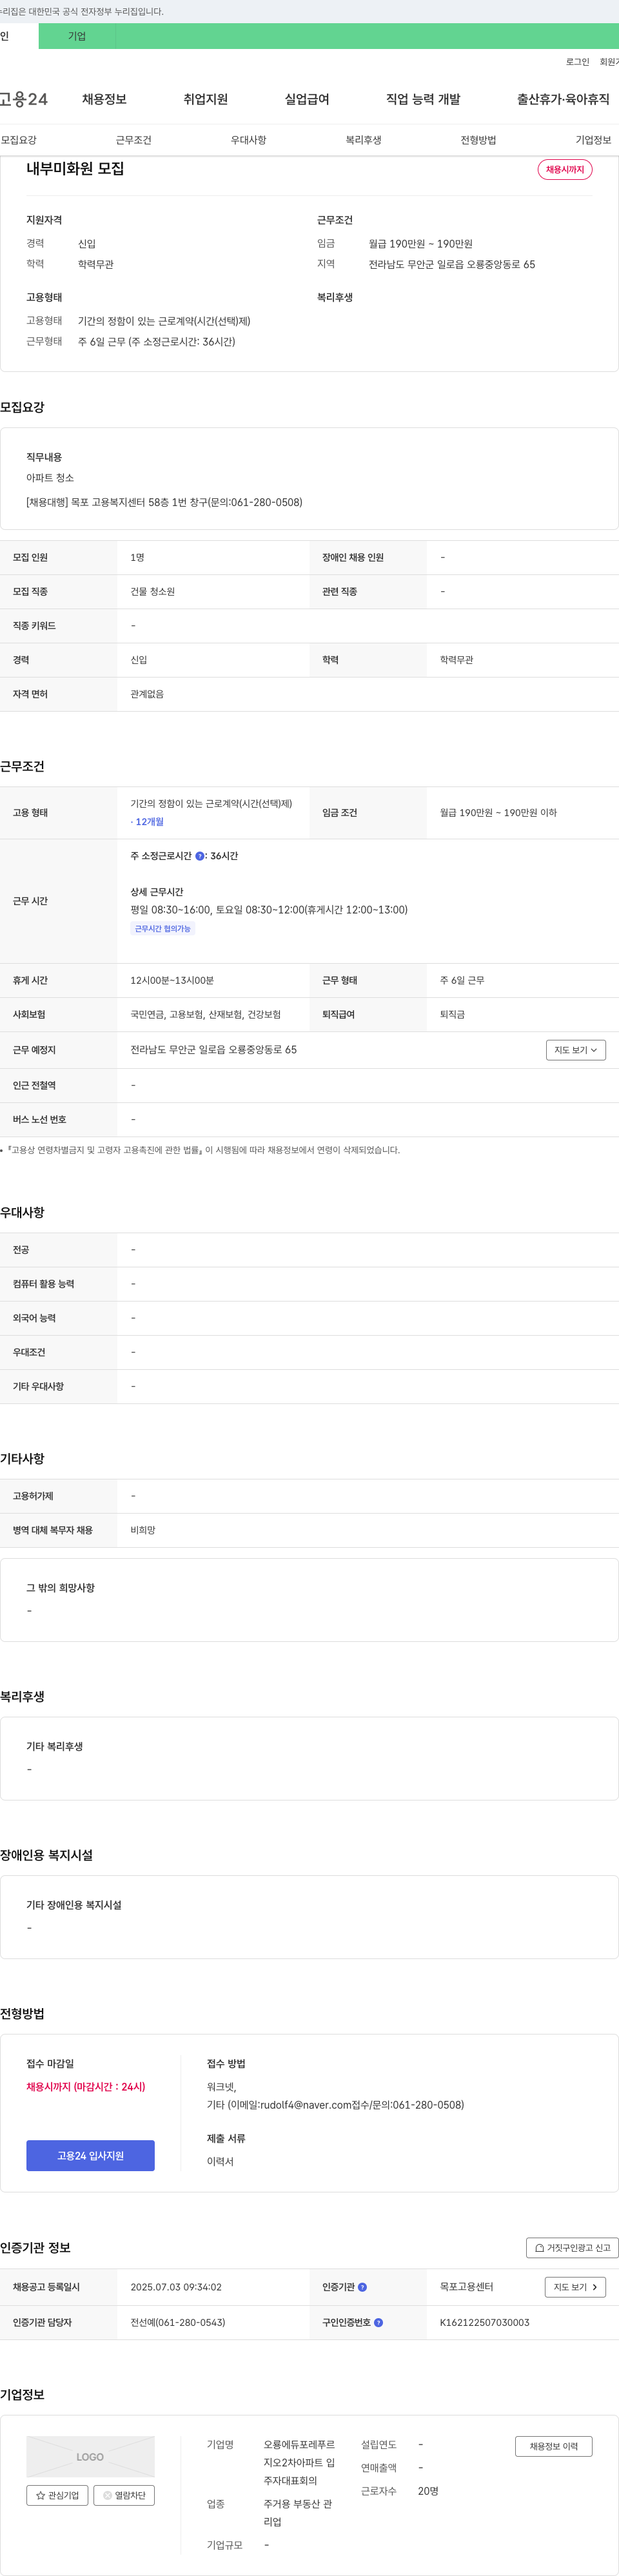Jump to the 모집요강 section tab
This screenshot has width=619, height=2576.
tap(19, 140)
